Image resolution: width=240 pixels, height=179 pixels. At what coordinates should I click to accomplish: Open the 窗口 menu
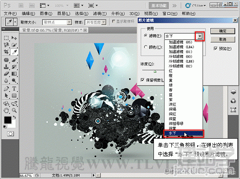[x=170, y=14]
